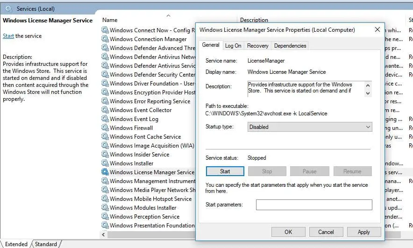
Task: Select Windows Event Collector row
Action: coord(140,110)
